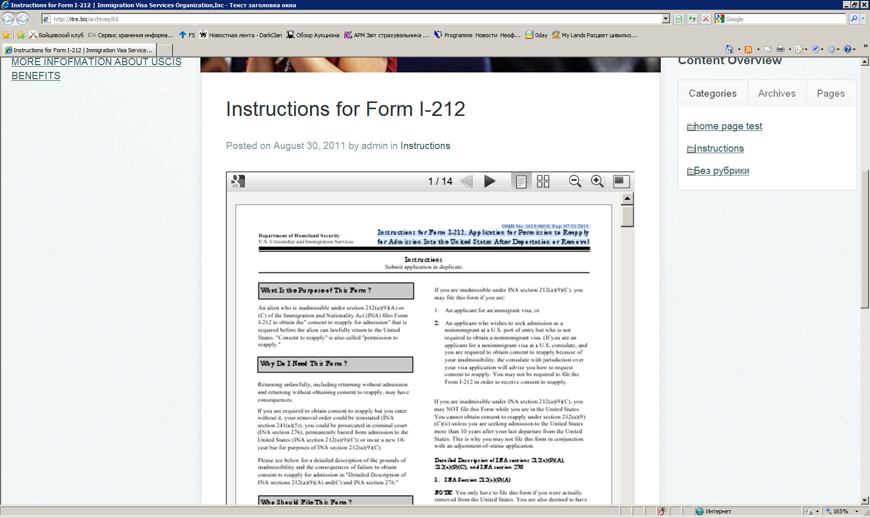This screenshot has height=518, width=870.
Task: Click the Read Mail envelope icon
Action: pyautogui.click(x=768, y=49)
